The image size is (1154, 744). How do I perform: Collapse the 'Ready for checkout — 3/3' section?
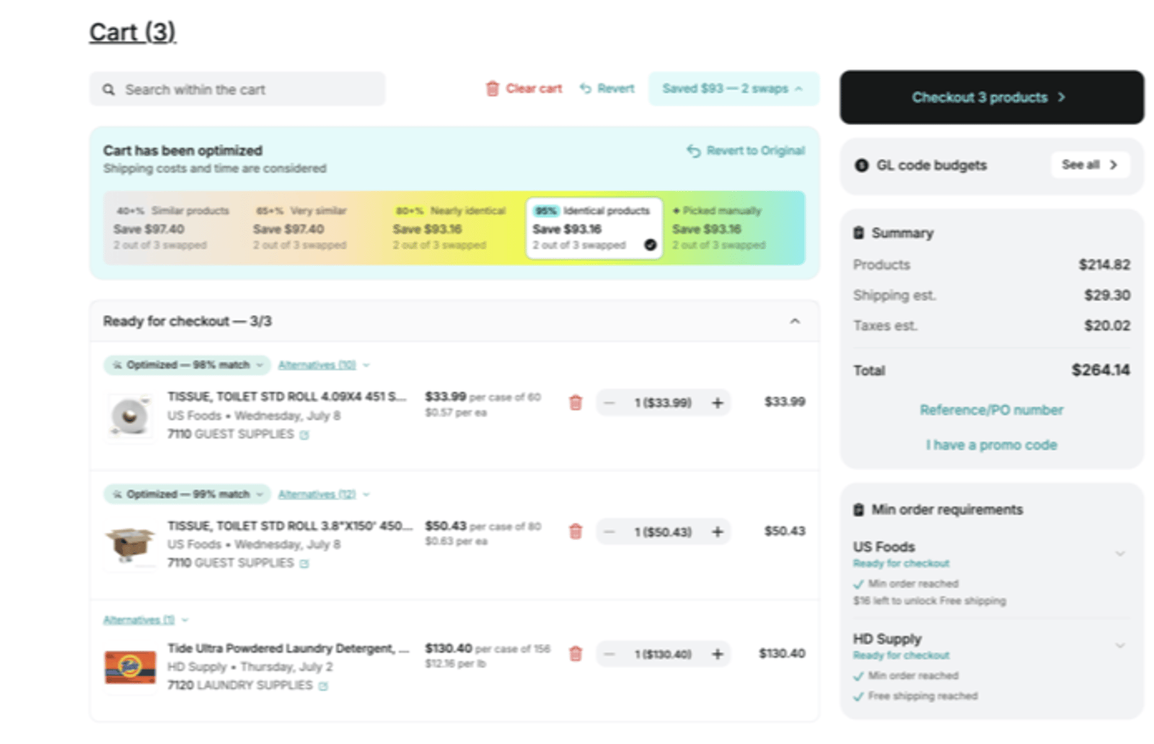[x=795, y=322]
